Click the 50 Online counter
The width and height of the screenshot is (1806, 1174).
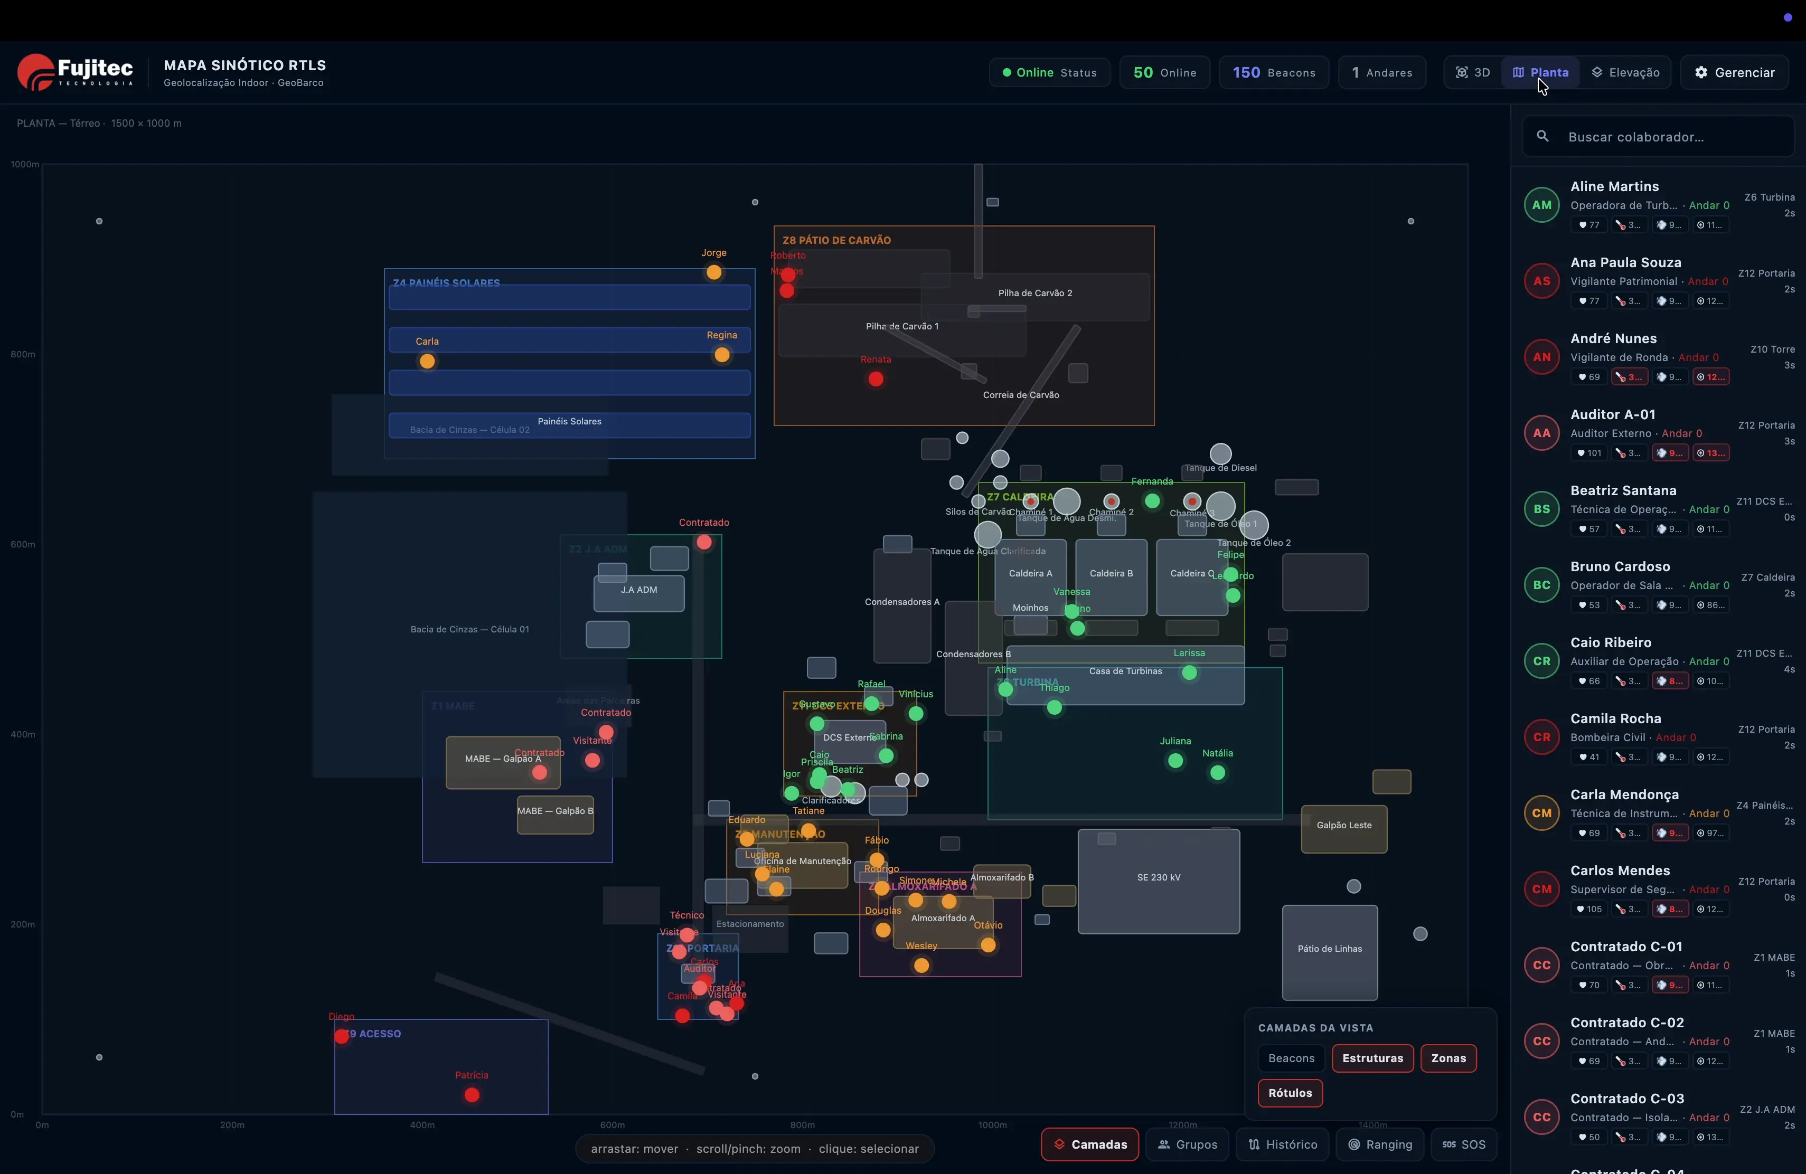1165,73
